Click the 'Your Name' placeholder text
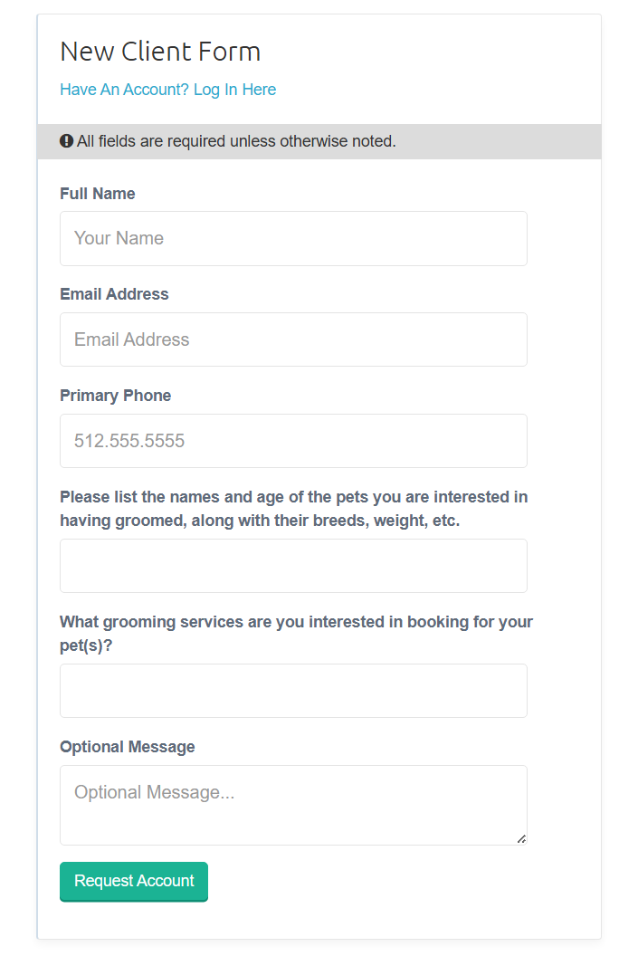Screen dimensions: 638x956 119,239
